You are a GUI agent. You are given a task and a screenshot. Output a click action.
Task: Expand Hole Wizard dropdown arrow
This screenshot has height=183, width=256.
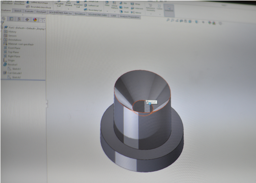tap(68, 9)
